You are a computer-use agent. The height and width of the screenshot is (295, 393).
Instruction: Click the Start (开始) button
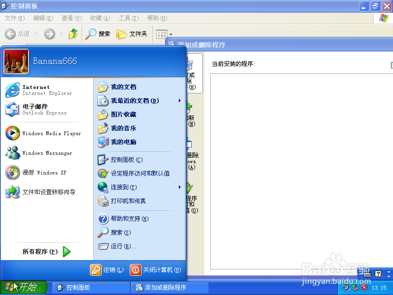(x=24, y=288)
